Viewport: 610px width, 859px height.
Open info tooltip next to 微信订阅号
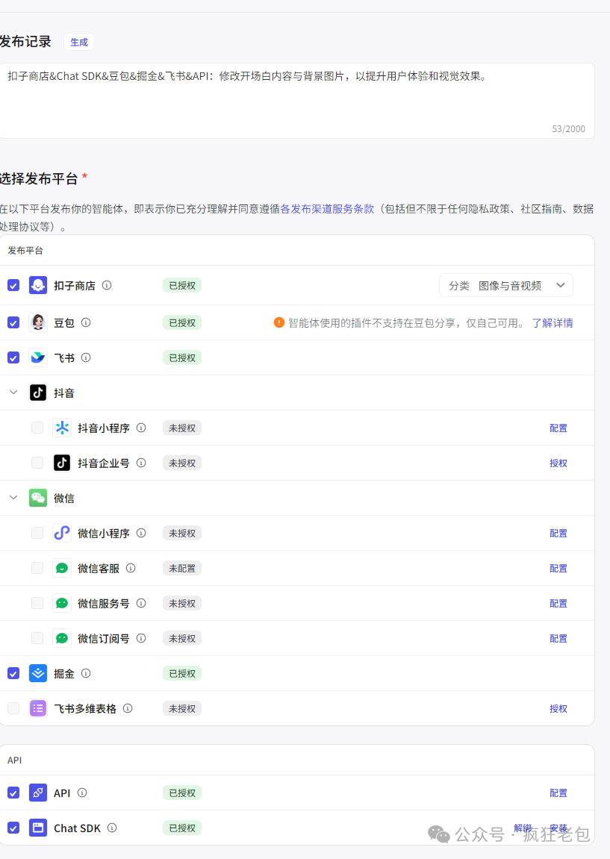141,638
